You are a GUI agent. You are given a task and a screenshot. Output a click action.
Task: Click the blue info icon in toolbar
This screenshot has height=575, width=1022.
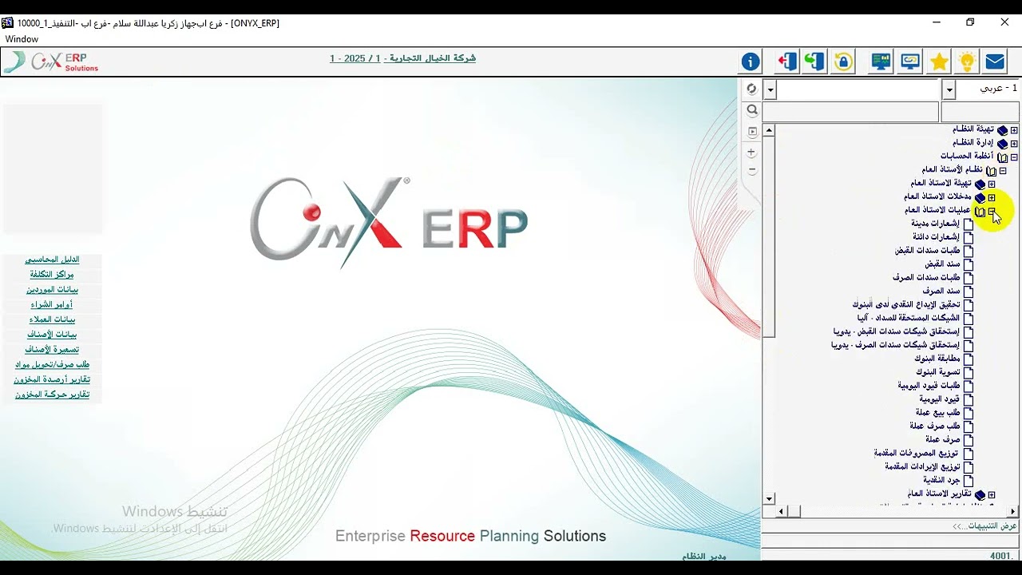[x=751, y=61]
